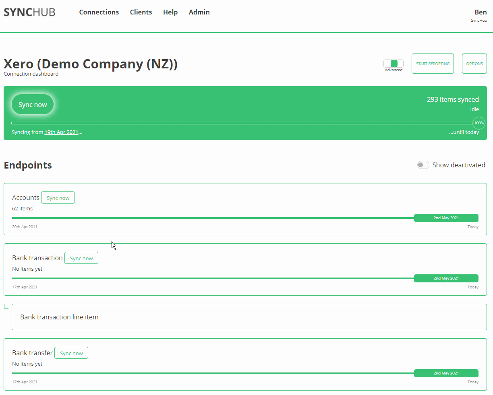Click 'No items yet' under Bank transaction
This screenshot has width=493, height=395.
(27, 269)
